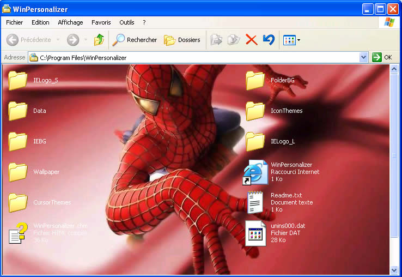
Task: Select the WinPersonalizer.chm help file icon
Action: [18, 233]
